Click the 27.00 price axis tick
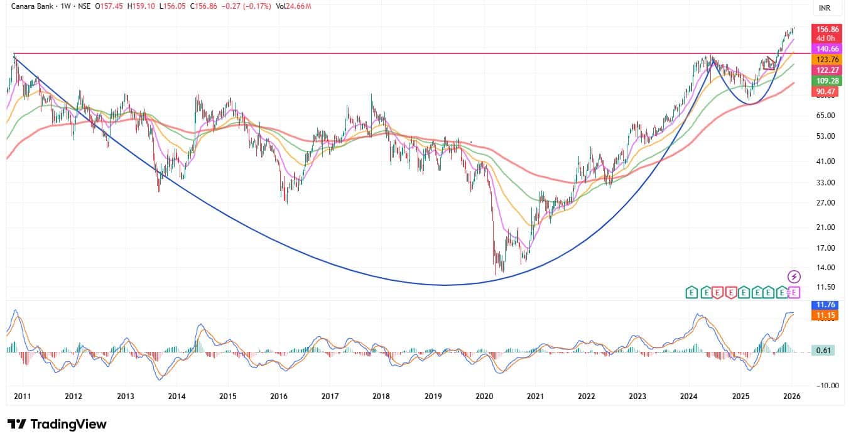Viewport: 851px width, 443px height. pos(825,203)
